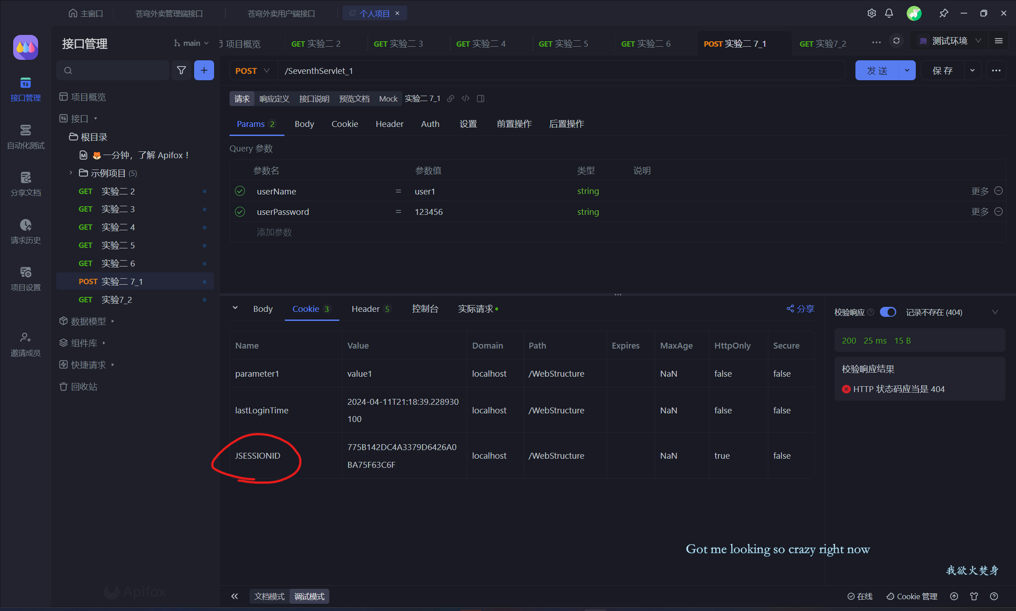
Task: Open the 苍穹外卖管理端接口 window tab
Action: (169, 13)
